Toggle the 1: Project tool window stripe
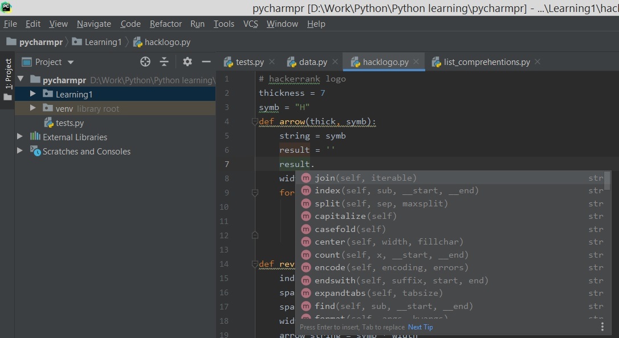Screen dimensions: 619x338 tap(8, 74)
